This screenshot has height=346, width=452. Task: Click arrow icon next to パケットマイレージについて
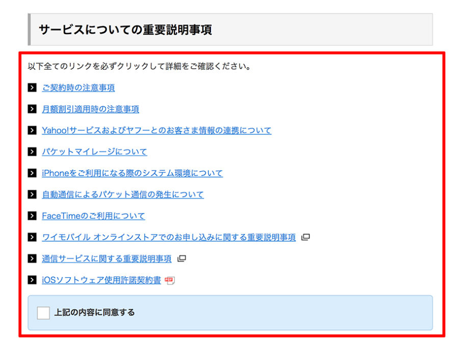click(x=32, y=152)
